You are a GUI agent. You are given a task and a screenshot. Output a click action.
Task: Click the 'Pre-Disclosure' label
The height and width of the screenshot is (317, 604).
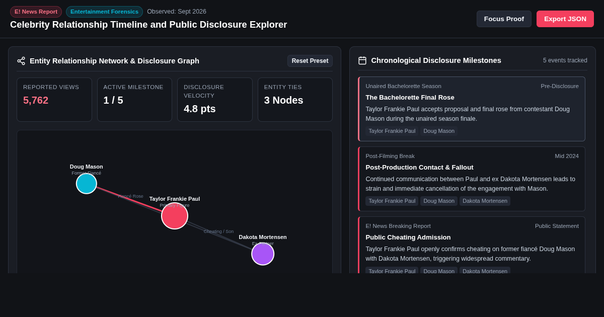coord(560,86)
